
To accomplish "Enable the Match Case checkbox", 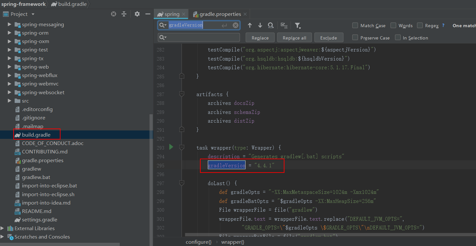I will (355, 25).
